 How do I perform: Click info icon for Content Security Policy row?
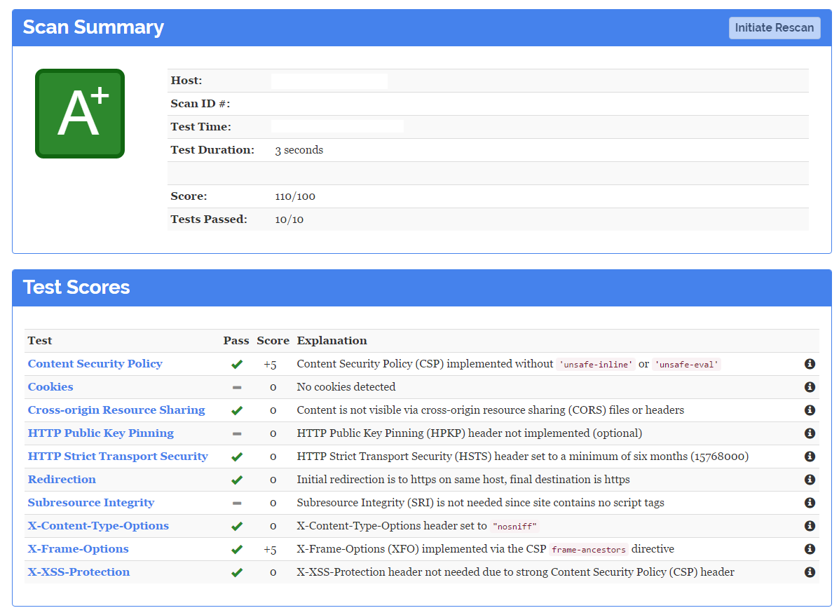pyautogui.click(x=810, y=364)
